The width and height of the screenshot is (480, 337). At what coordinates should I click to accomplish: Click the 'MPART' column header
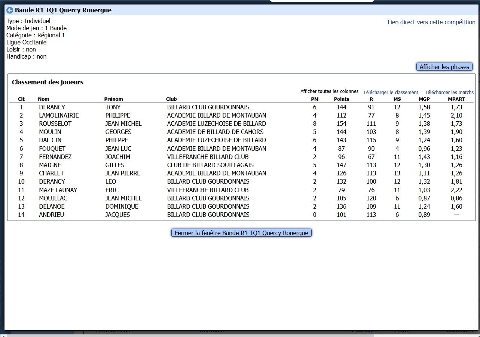pos(456,99)
